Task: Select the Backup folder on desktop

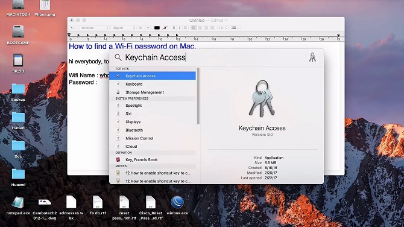Action: click(x=18, y=92)
